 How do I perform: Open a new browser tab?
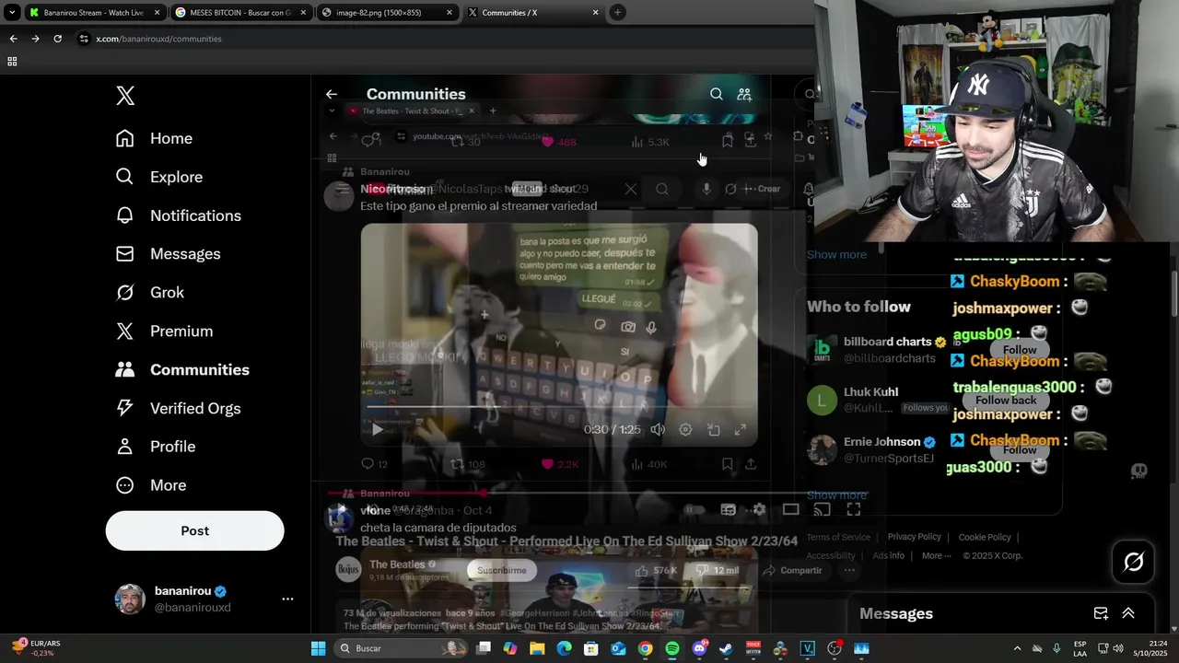(617, 12)
